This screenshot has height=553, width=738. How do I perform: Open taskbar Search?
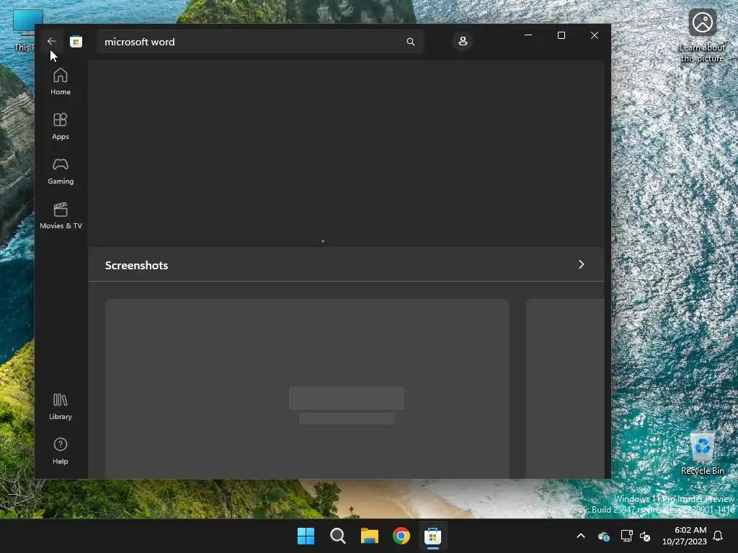[x=337, y=536]
